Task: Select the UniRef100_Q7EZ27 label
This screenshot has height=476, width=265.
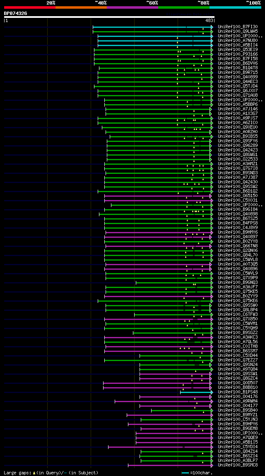Action: pyautogui.click(x=238, y=360)
